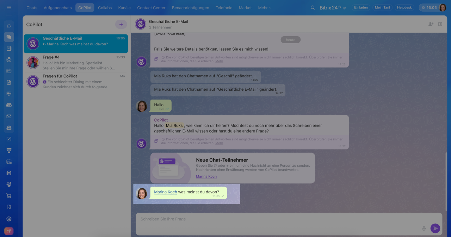Open the CRM funnel icon in the sidebar
This screenshot has width=451, height=237.
point(9,150)
